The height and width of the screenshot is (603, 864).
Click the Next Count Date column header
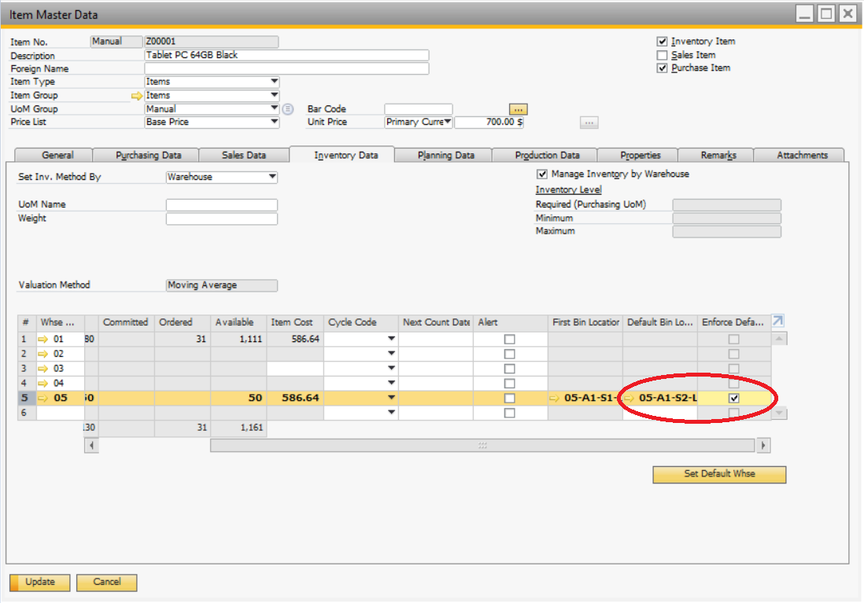(x=436, y=322)
